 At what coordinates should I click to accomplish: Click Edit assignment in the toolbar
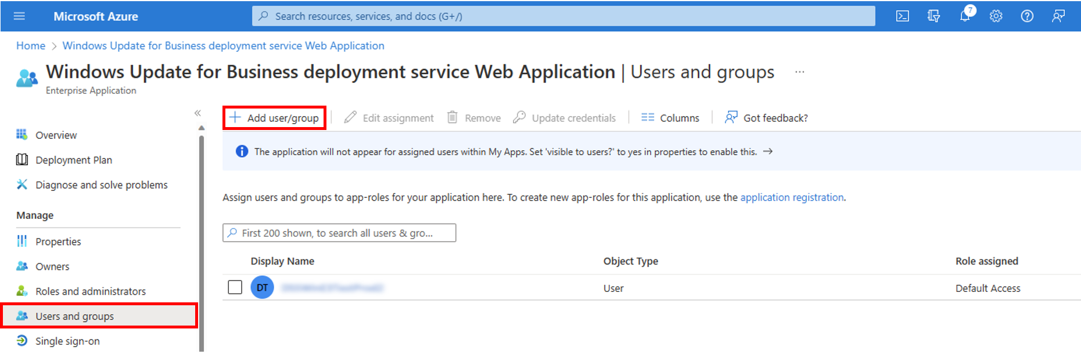389,118
